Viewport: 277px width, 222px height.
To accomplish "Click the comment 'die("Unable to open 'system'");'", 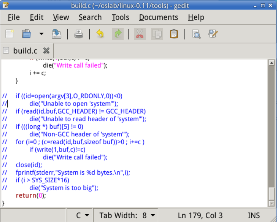I will 60,104.
